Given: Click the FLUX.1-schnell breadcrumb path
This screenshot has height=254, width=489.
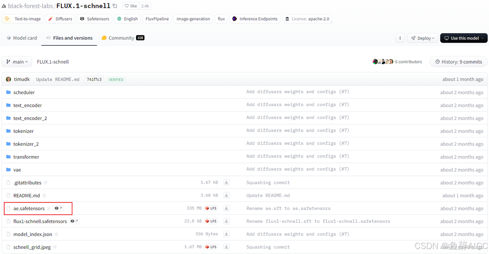Looking at the screenshot, I should 53,62.
